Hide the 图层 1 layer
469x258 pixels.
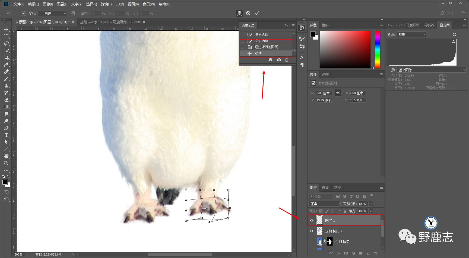(x=312, y=221)
